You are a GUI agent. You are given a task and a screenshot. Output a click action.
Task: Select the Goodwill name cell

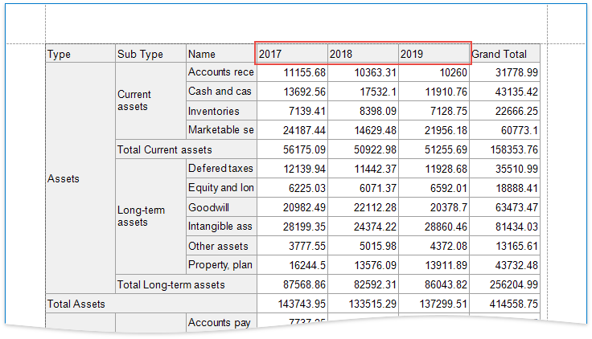tap(220, 207)
